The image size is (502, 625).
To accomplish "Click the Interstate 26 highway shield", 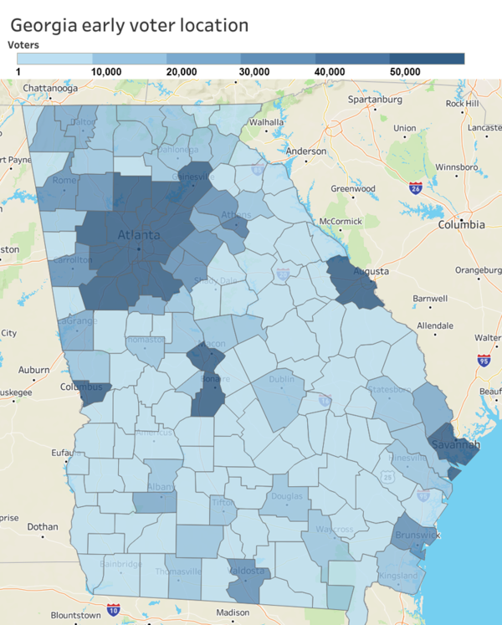I will 416,187.
